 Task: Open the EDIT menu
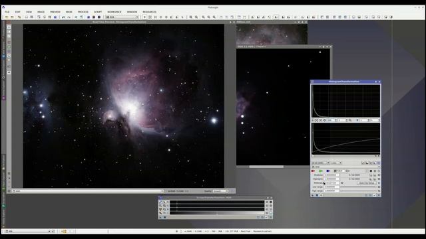[18, 12]
